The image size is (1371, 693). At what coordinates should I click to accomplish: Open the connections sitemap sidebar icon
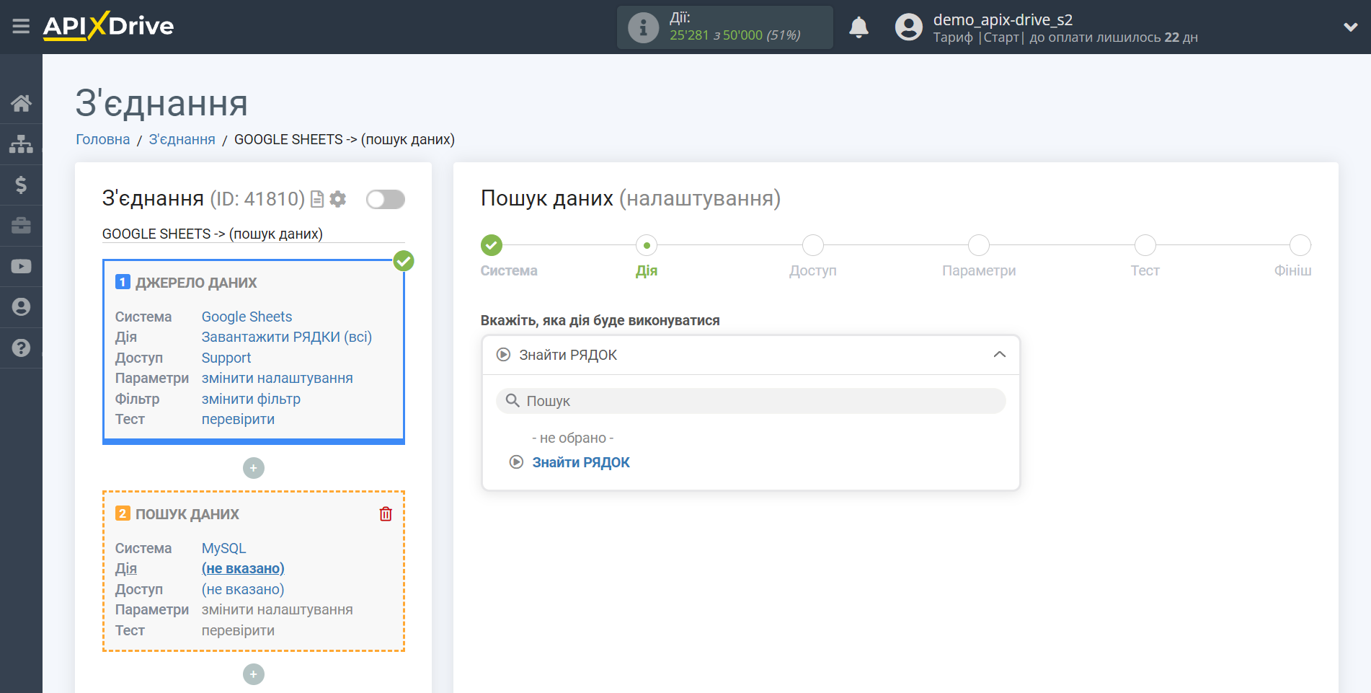coord(21,144)
